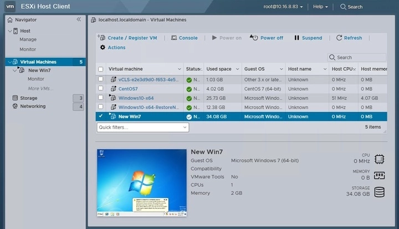This screenshot has width=399, height=229.
Task: Click Create / Register VM label
Action: click(132, 38)
